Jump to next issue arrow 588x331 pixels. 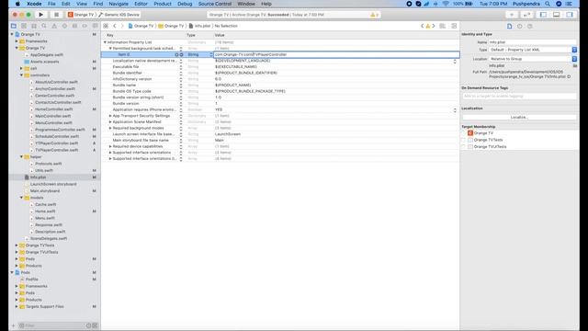pos(434,26)
